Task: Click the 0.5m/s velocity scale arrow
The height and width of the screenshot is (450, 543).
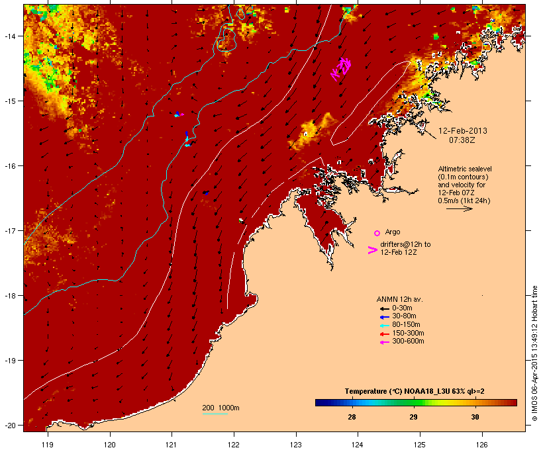Action: [x=459, y=208]
